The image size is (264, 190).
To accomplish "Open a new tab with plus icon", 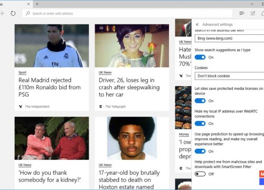I will 37,4.
